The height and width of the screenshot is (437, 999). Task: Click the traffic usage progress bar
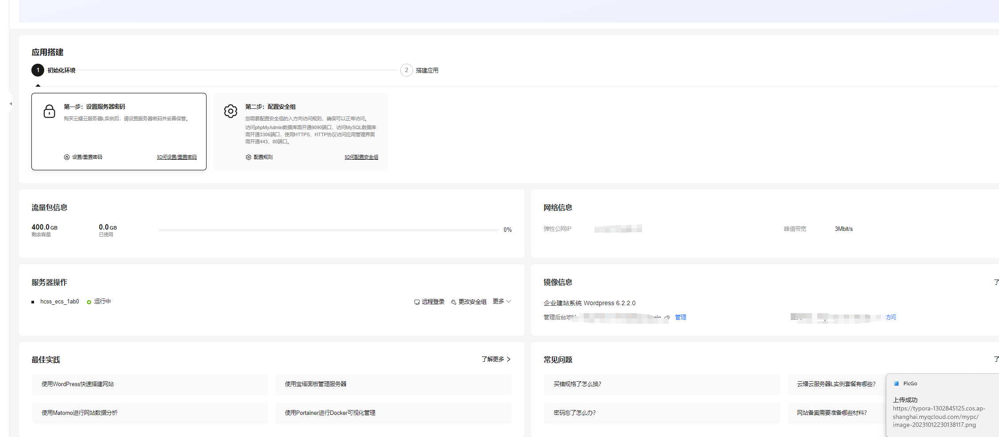(328, 230)
